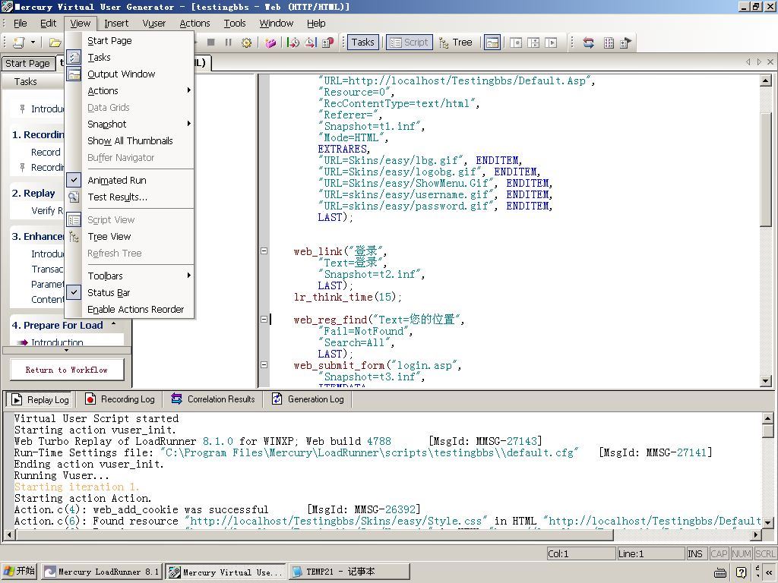Collapse the web_reg_find code block
This screenshot has height=583, width=778.
264,320
